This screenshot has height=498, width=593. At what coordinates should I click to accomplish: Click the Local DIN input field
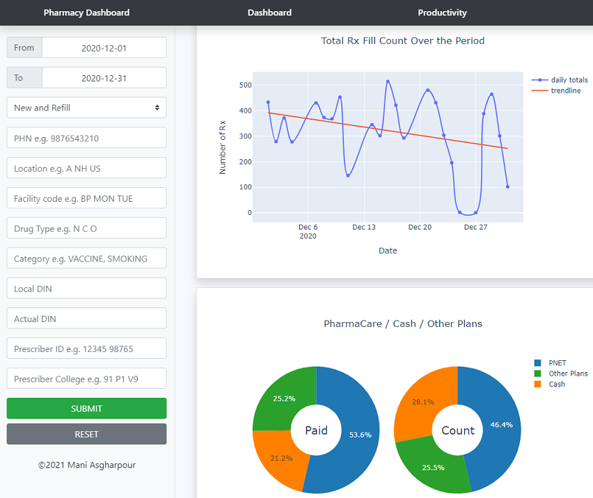tap(86, 288)
